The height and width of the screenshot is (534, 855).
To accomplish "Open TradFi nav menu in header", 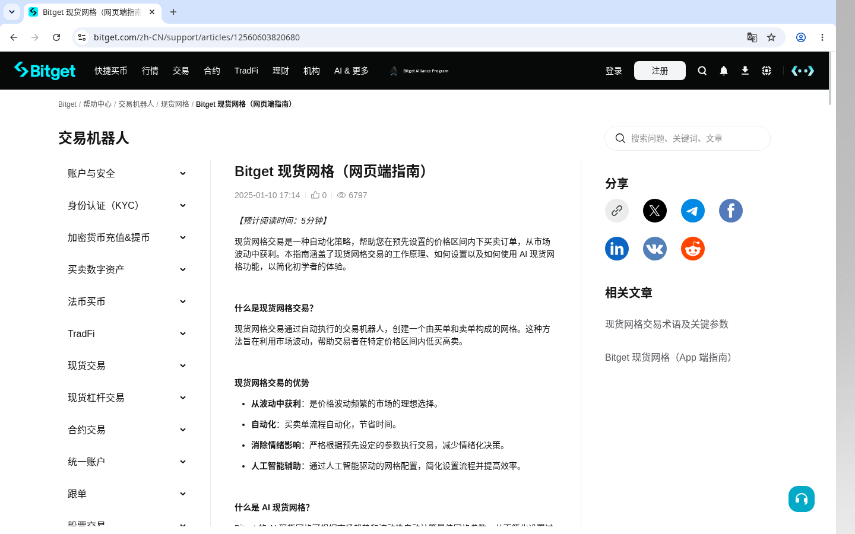I will (246, 71).
